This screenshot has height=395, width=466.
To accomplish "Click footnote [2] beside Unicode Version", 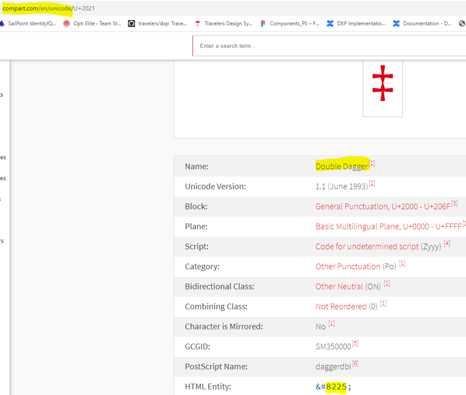I will [x=372, y=183].
